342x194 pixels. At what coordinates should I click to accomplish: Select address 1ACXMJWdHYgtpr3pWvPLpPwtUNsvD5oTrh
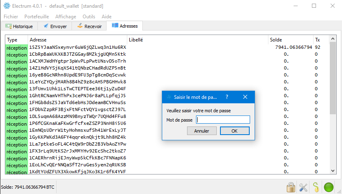[x=78, y=61]
